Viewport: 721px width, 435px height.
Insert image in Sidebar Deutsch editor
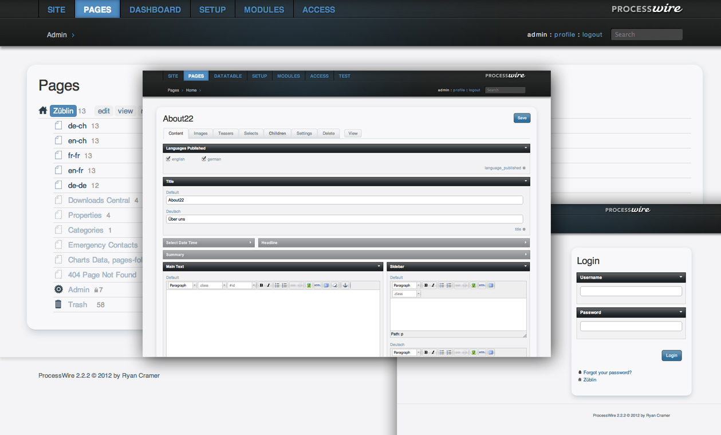(474, 352)
